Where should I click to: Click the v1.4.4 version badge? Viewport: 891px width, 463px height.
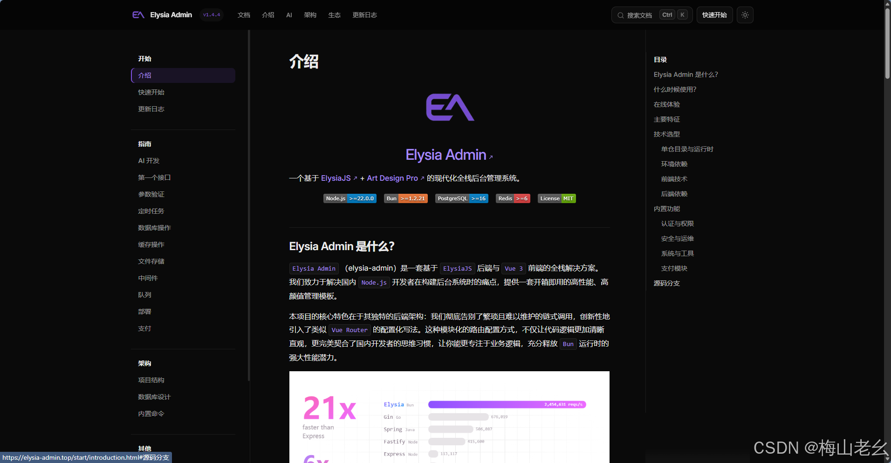pyautogui.click(x=212, y=15)
